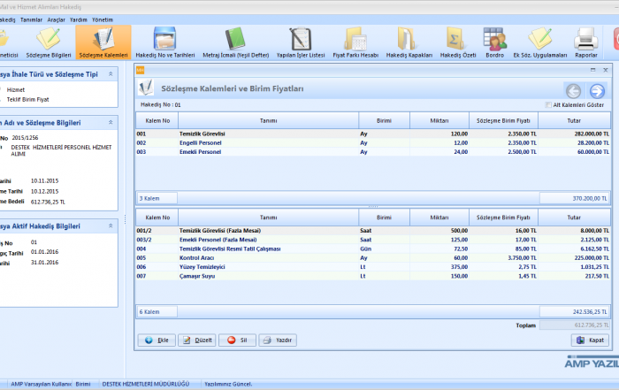Enable Alt Kalemleri Göster checkbox
This screenshot has height=390, width=619.
[549, 104]
